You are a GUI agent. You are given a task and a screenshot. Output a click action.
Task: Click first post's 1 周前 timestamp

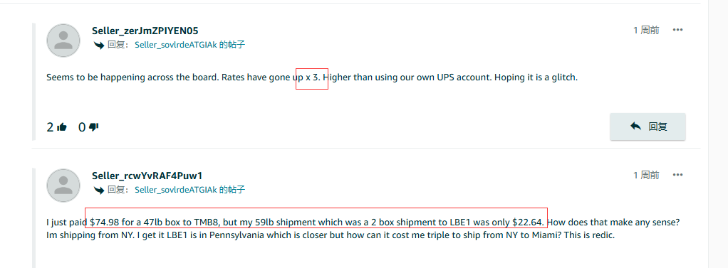pos(646,31)
